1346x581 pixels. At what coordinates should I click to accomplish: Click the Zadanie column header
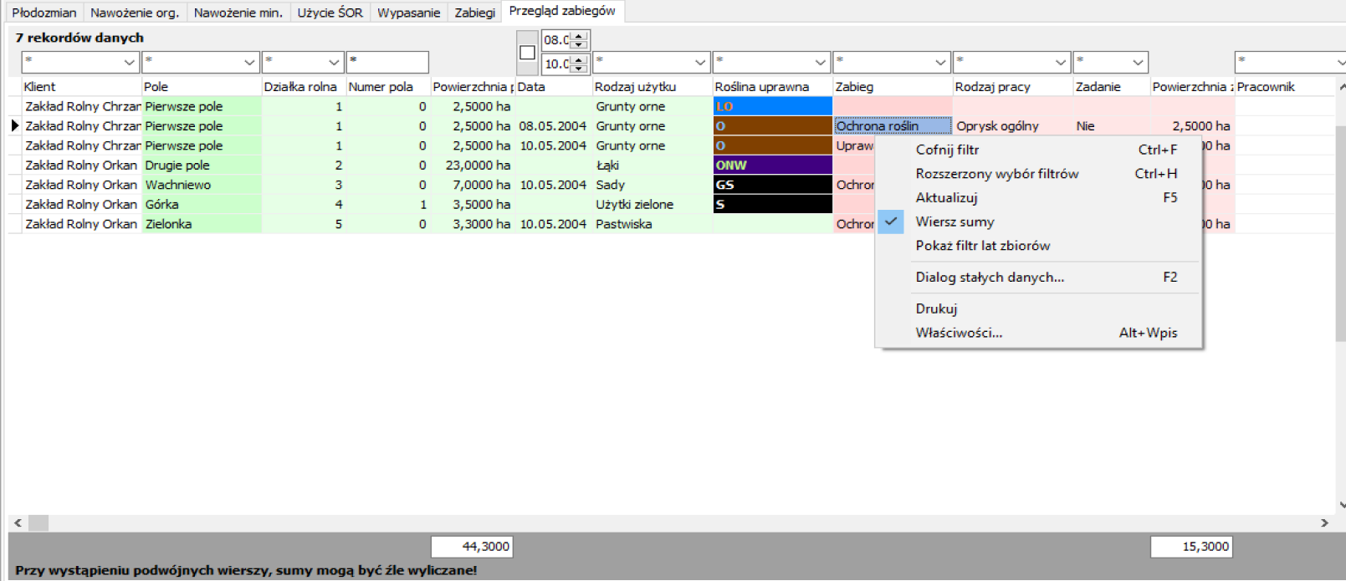click(x=1111, y=87)
